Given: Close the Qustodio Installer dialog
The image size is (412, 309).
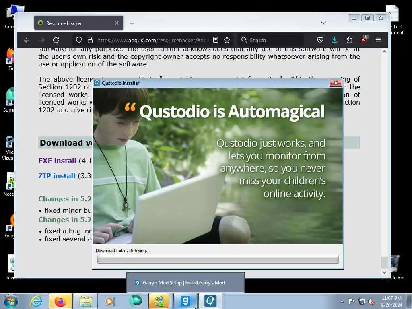Looking at the screenshot, I should click(x=336, y=83).
